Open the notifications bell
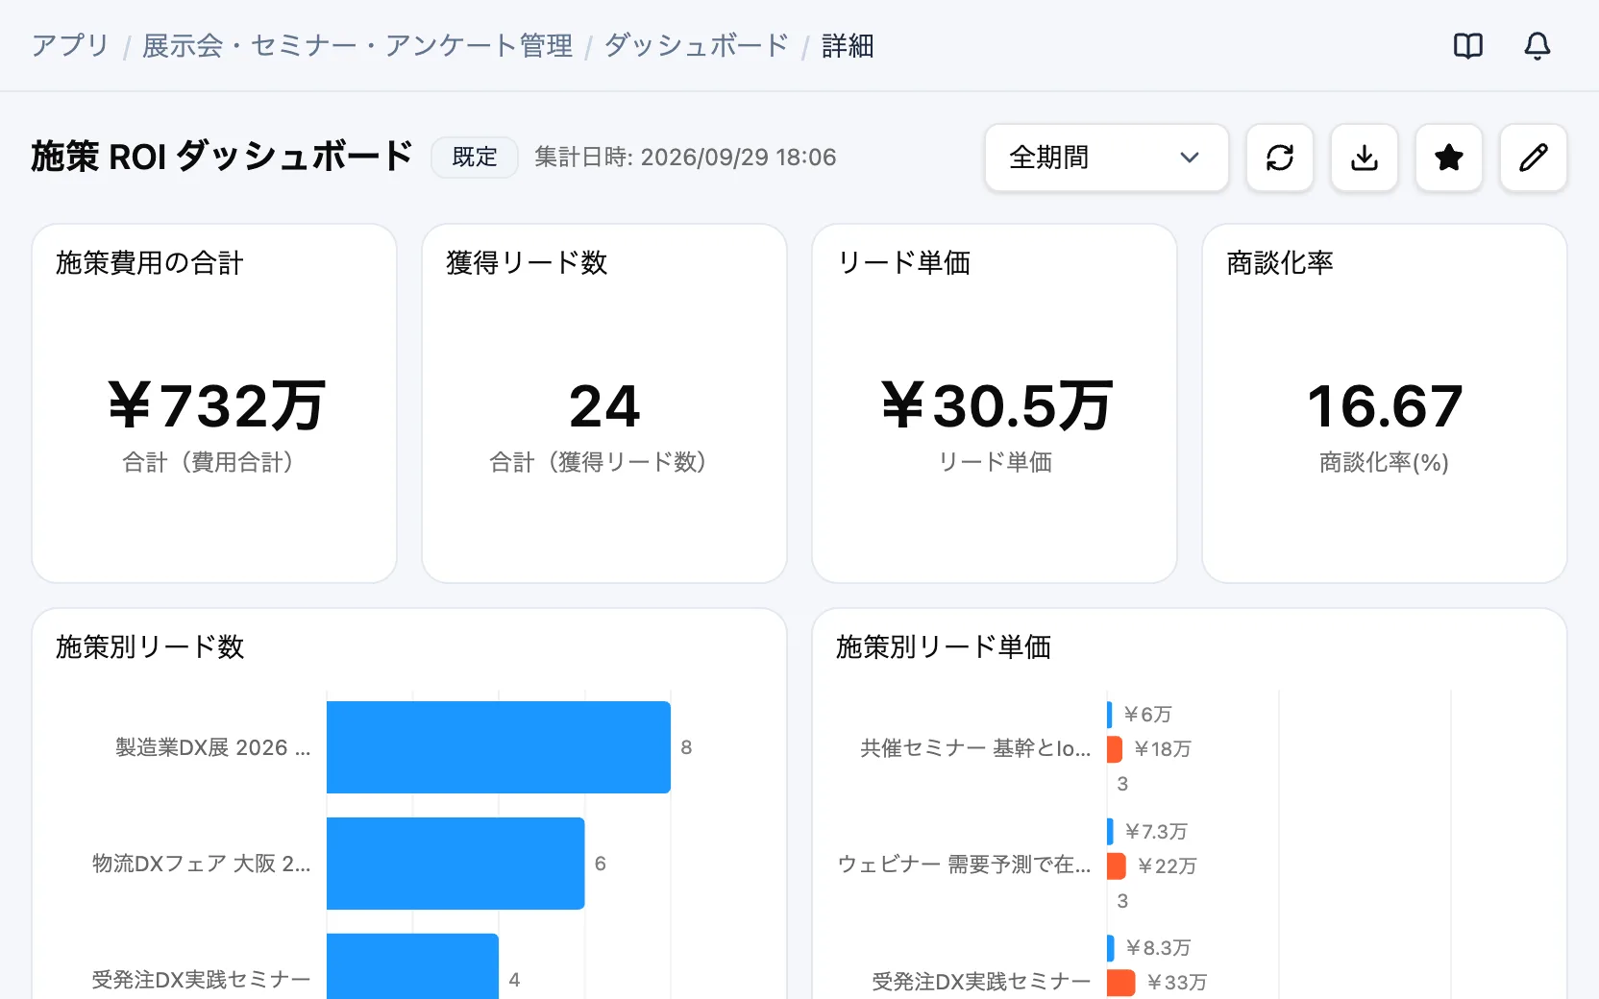1599x999 pixels. point(1537,46)
